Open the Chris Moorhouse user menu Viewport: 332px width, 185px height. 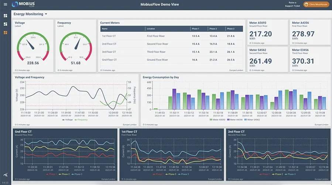click(316, 4)
